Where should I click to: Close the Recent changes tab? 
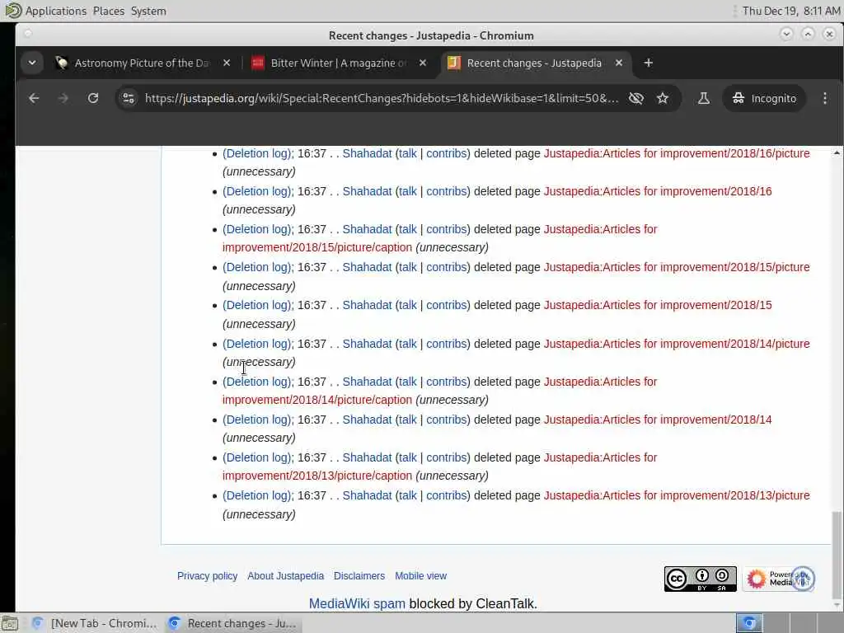click(619, 63)
